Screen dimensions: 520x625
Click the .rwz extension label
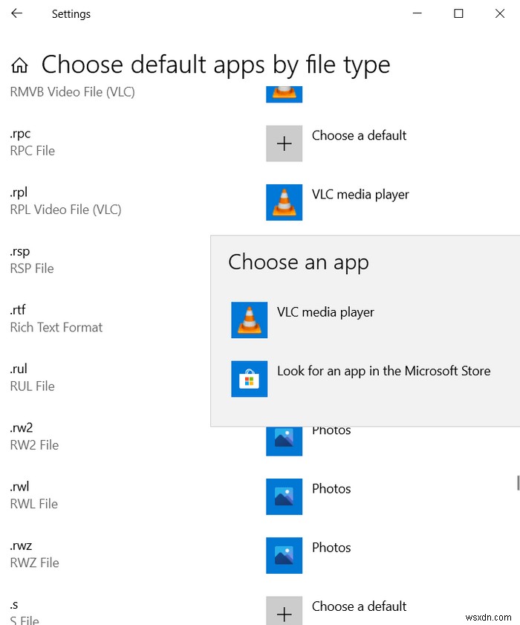[21, 545]
